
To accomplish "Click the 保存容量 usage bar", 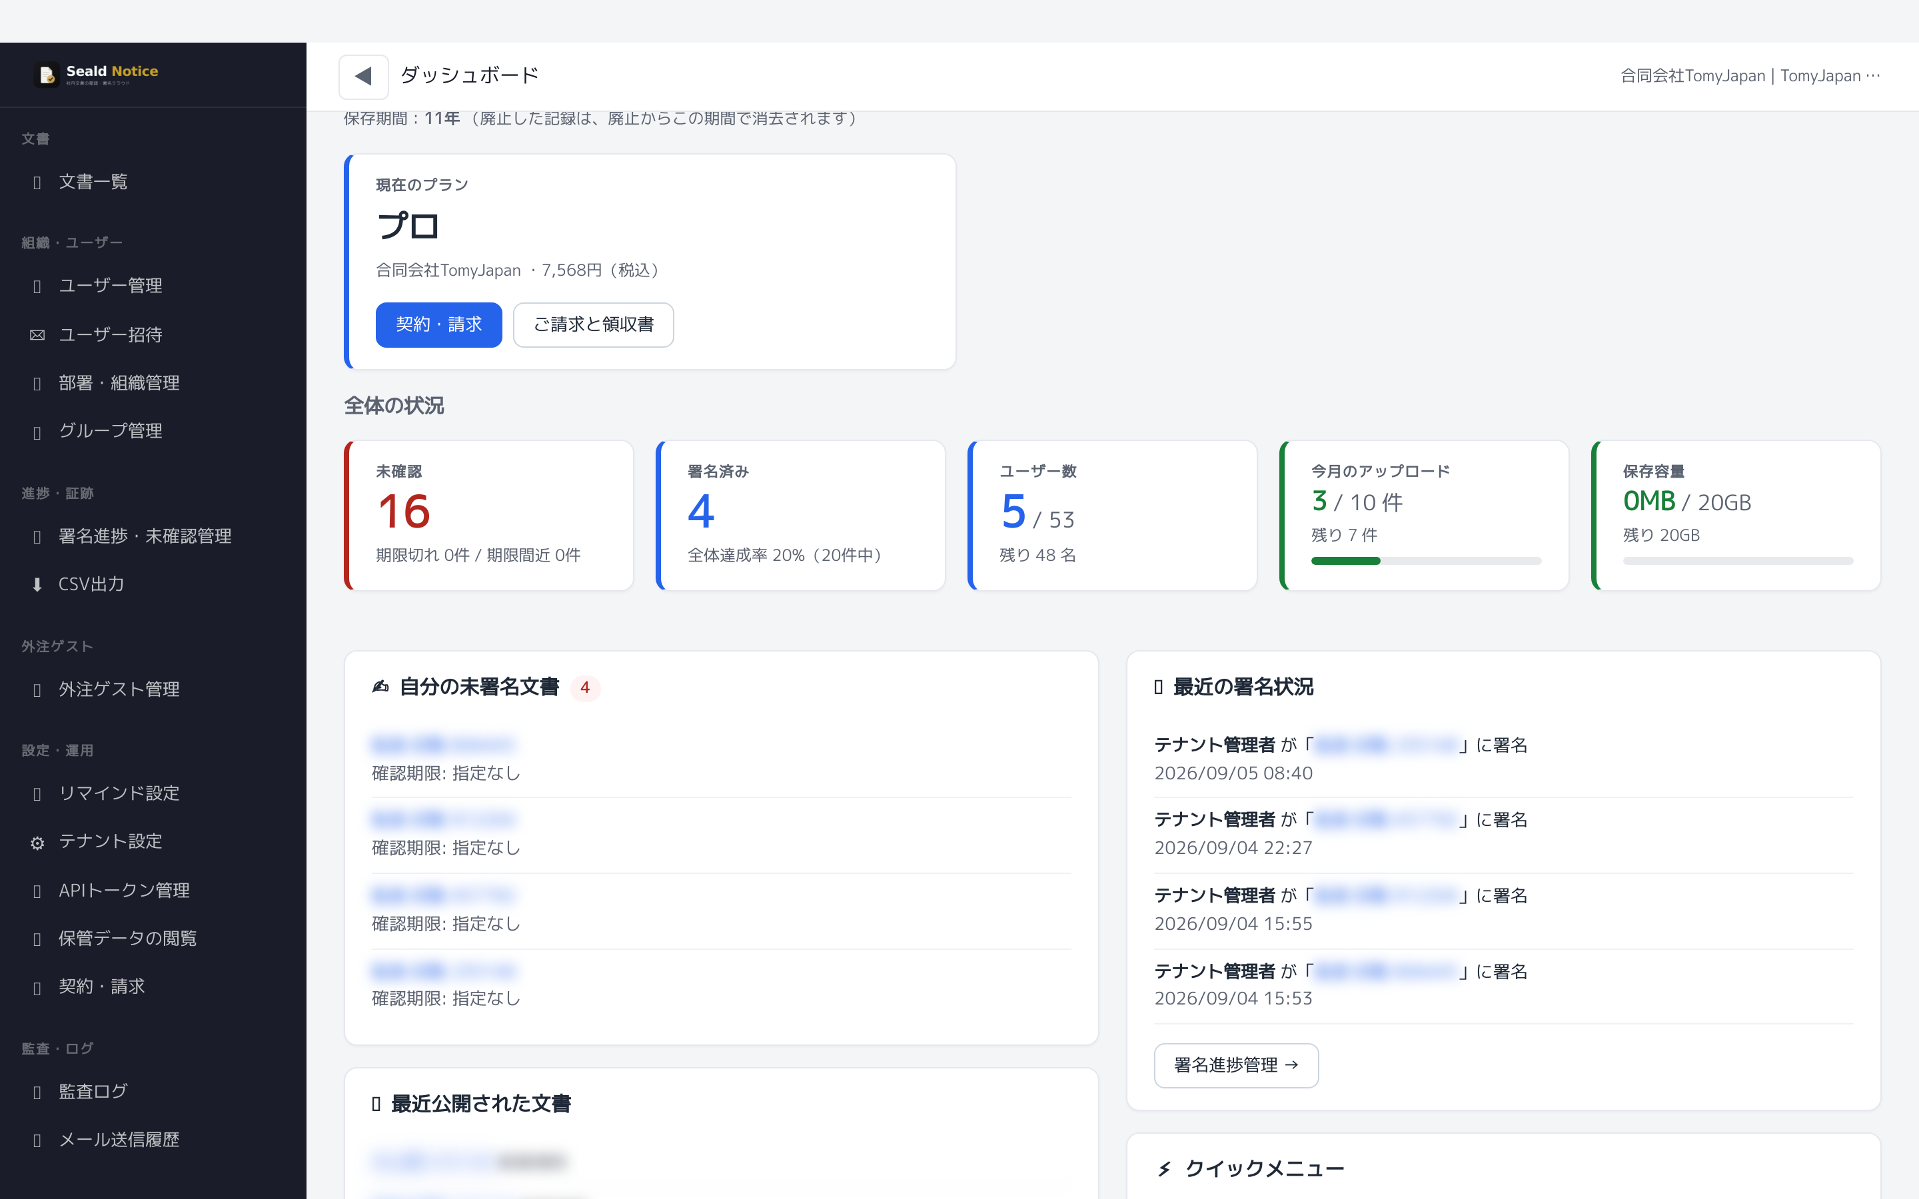I will click(x=1737, y=562).
